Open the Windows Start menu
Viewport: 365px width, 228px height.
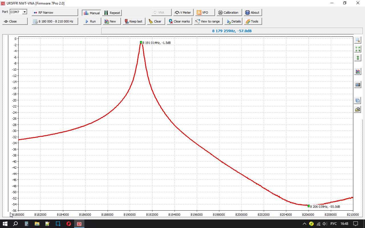pyautogui.click(x=5, y=224)
